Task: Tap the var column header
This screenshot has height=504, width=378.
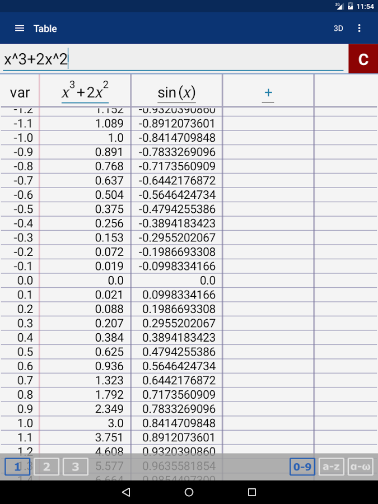Action: coord(20,92)
